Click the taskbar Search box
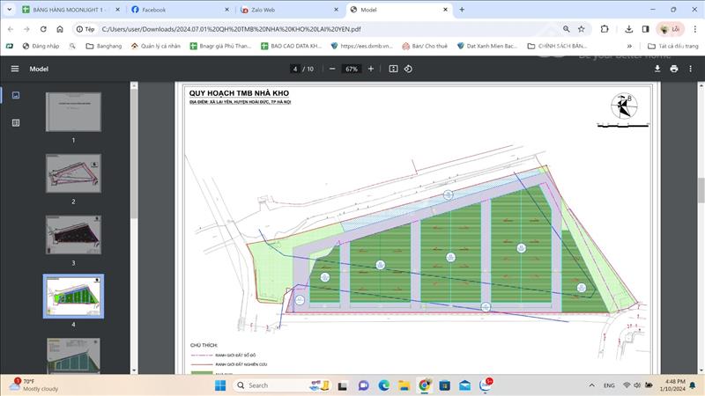This screenshot has width=705, height=396. pyautogui.click(x=283, y=385)
